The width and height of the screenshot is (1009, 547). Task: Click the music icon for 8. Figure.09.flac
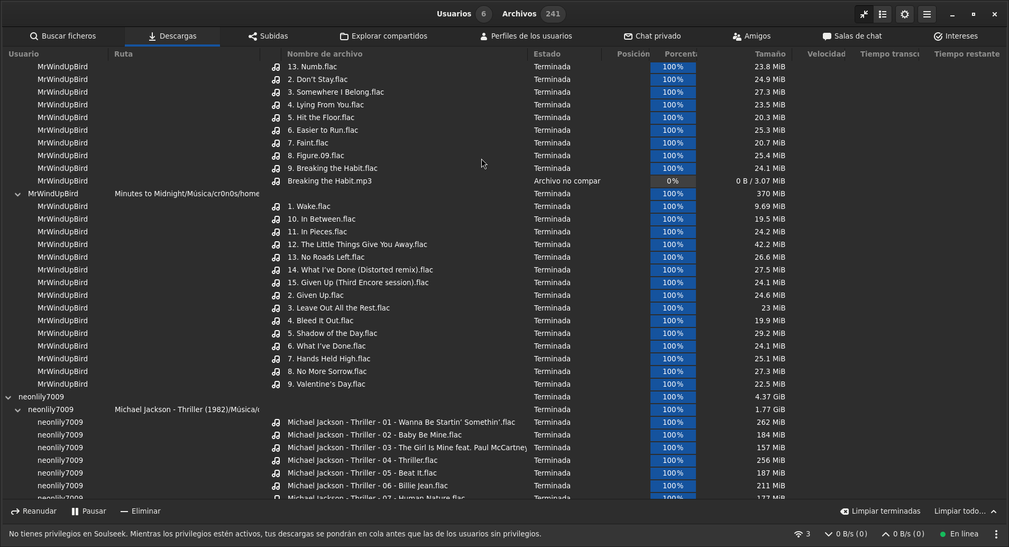[x=276, y=156]
